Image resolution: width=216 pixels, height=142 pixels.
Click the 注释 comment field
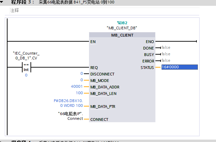[x=14, y=10]
